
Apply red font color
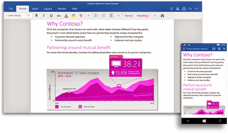point(66,16)
